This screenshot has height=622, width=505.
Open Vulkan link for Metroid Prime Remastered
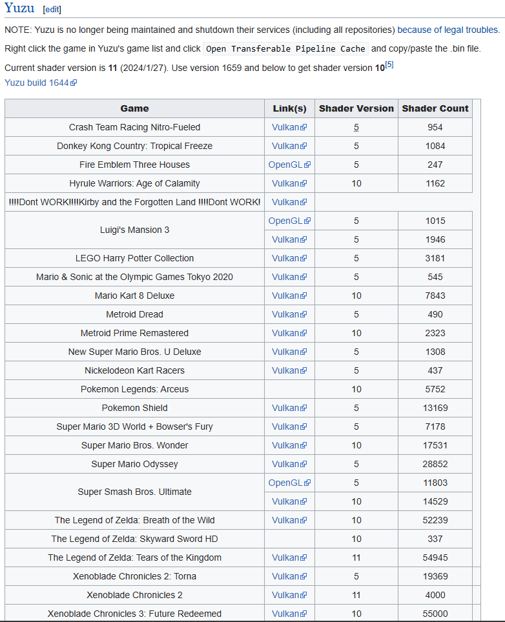coord(289,333)
